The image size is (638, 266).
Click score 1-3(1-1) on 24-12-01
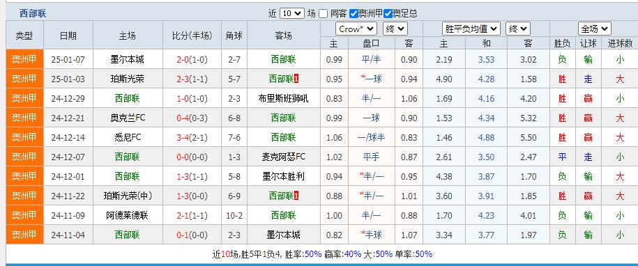point(192,177)
